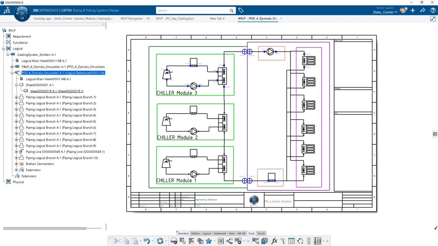The height and width of the screenshot is (246, 438).
Task: Open the Undo history dropdown arrow
Action: click(x=152, y=241)
